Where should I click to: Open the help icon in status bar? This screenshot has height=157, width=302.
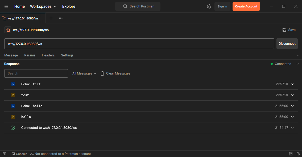click(298, 154)
